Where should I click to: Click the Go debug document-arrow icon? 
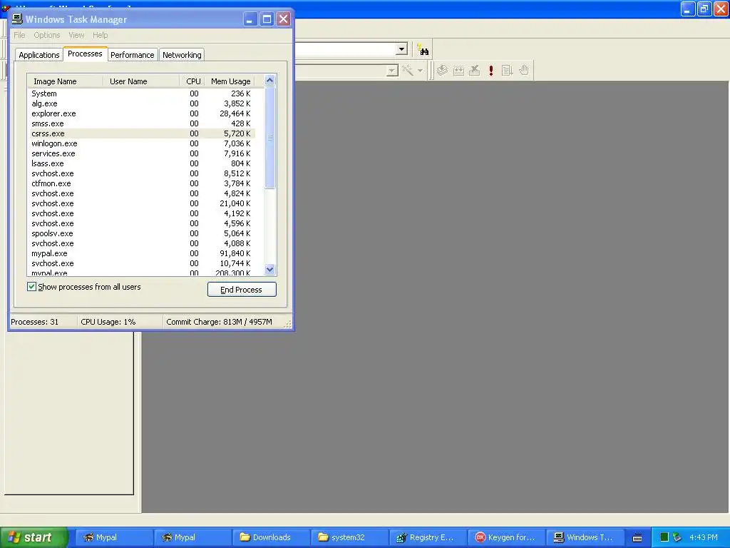click(507, 71)
